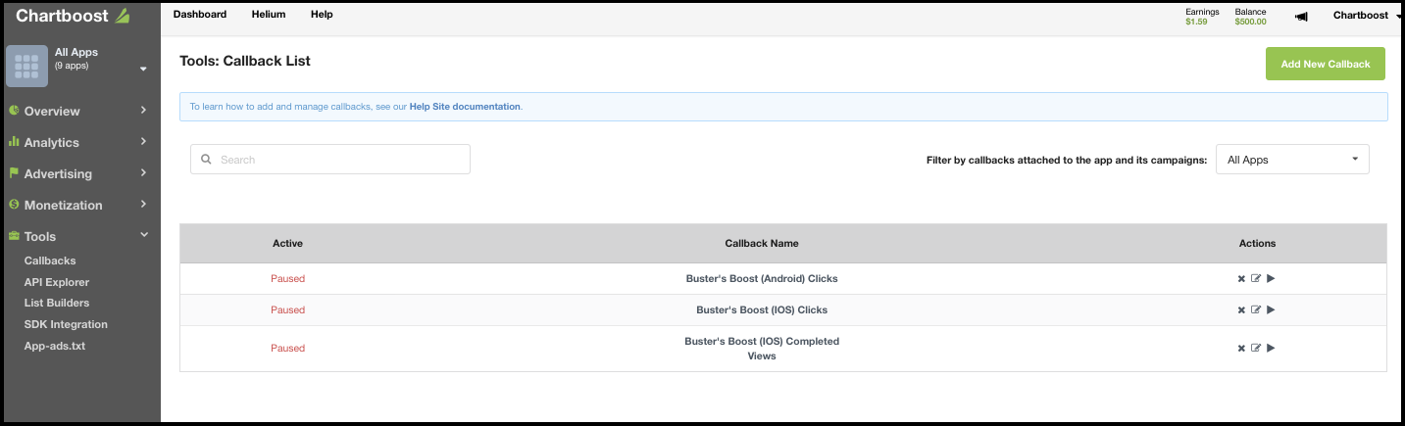Screen dimensions: 1405x426
Task: Click the Advertising flag icon
Action: click(x=14, y=173)
